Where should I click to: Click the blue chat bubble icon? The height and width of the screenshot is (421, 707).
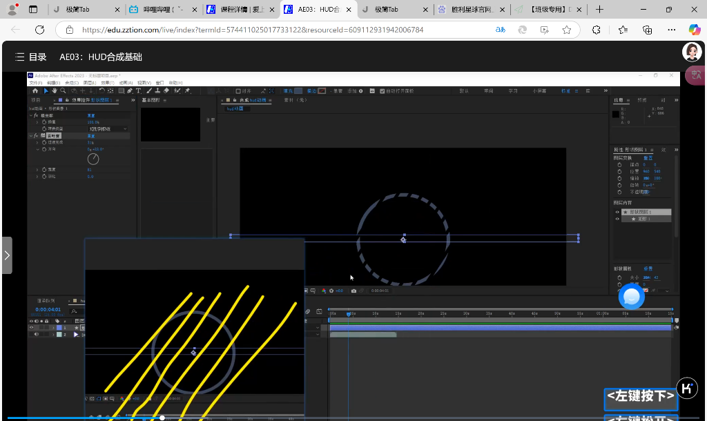(631, 297)
